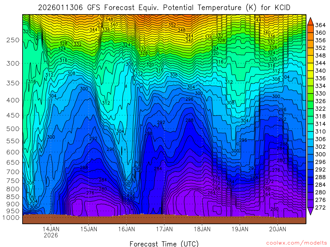Click the 550 pressure level axis label

pyautogui.click(x=13, y=141)
